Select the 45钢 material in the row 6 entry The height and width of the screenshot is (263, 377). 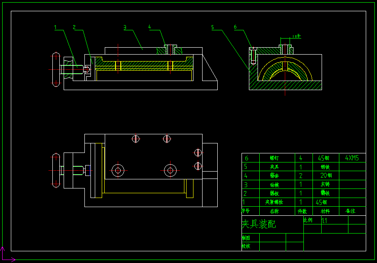click(323, 158)
